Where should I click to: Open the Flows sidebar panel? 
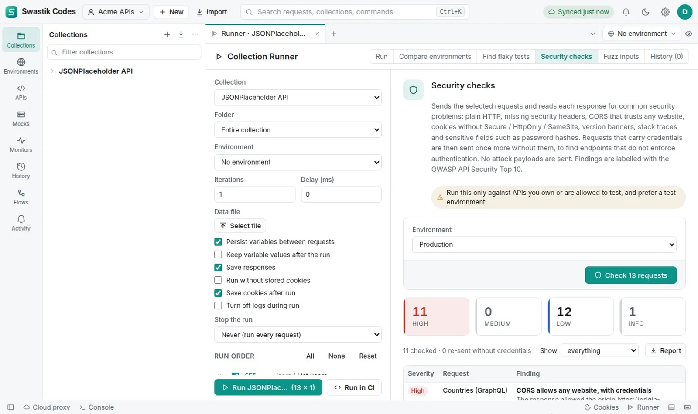pos(21,197)
